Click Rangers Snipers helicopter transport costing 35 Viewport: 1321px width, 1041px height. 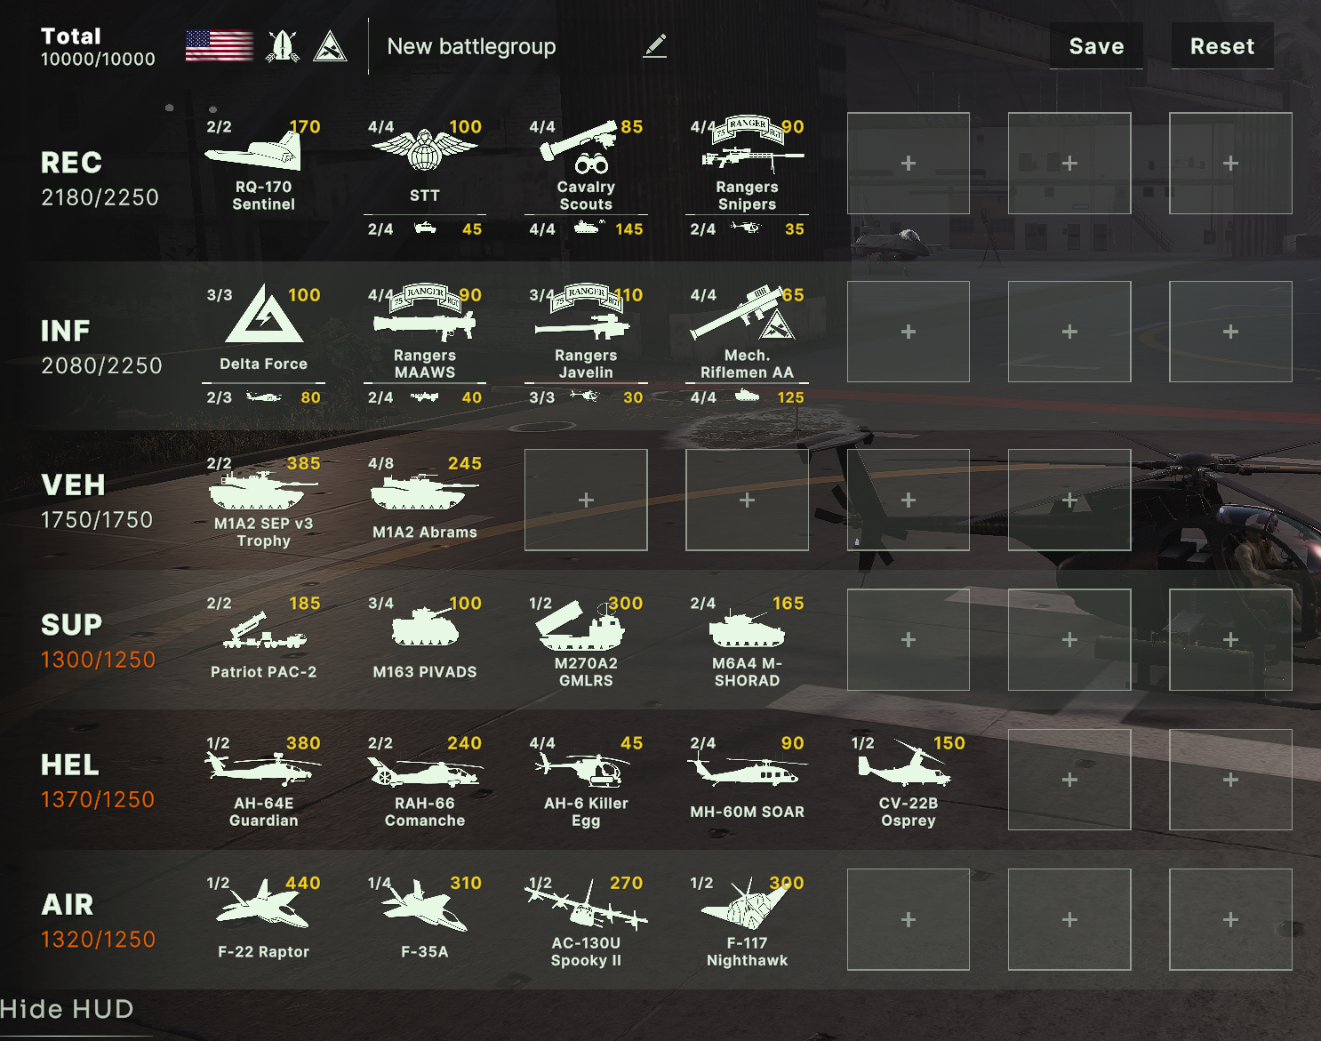(747, 229)
